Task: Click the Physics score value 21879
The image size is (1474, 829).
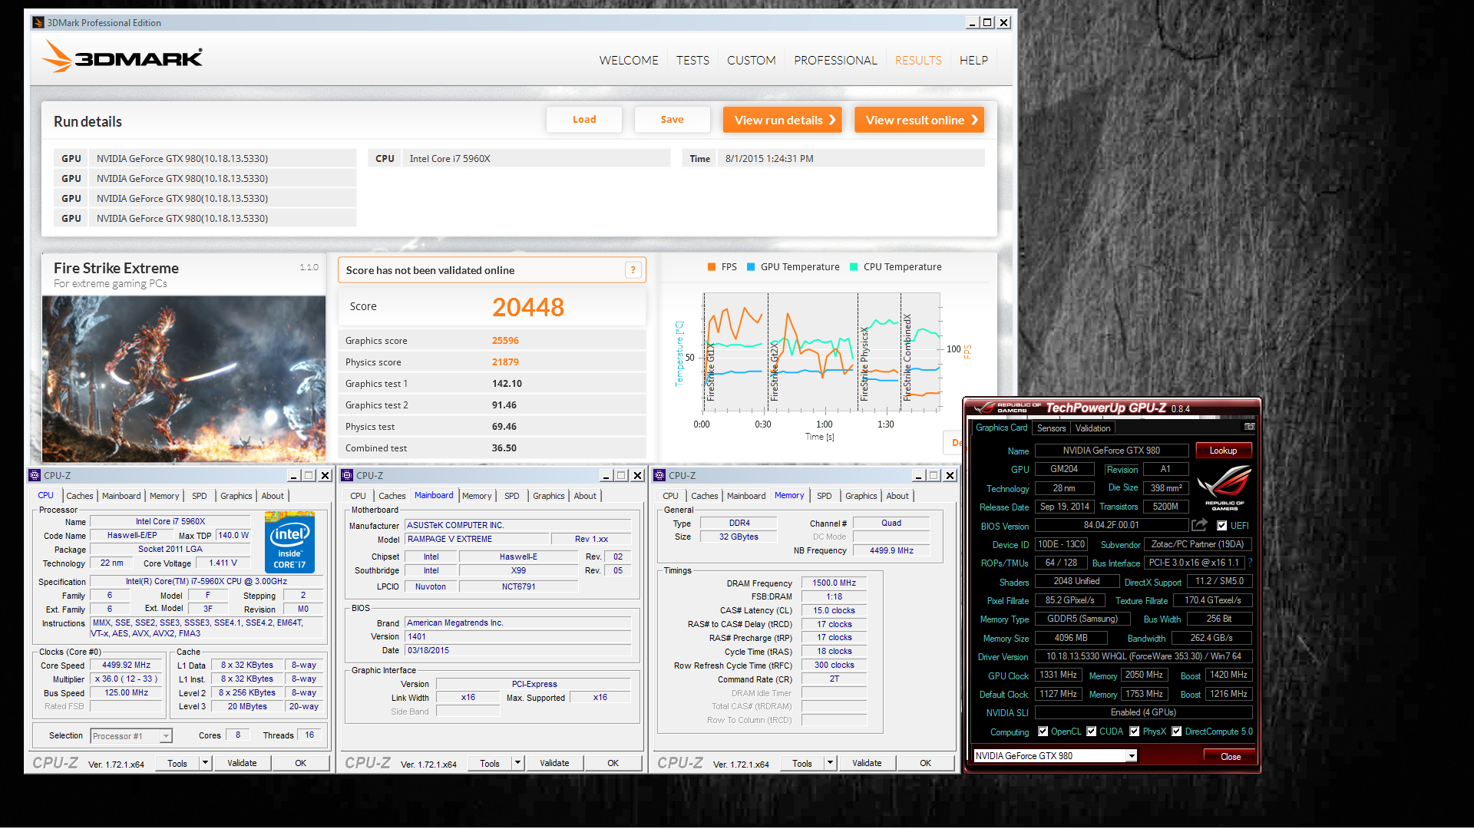Action: 505,362
